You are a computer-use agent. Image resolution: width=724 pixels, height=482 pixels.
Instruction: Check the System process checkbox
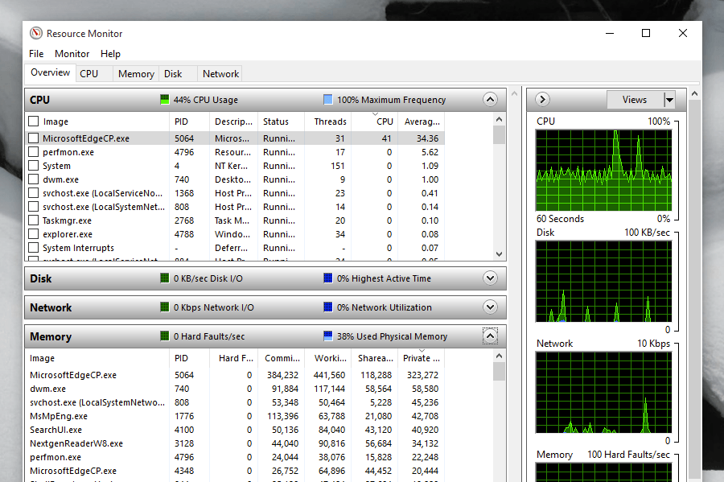[x=33, y=165]
